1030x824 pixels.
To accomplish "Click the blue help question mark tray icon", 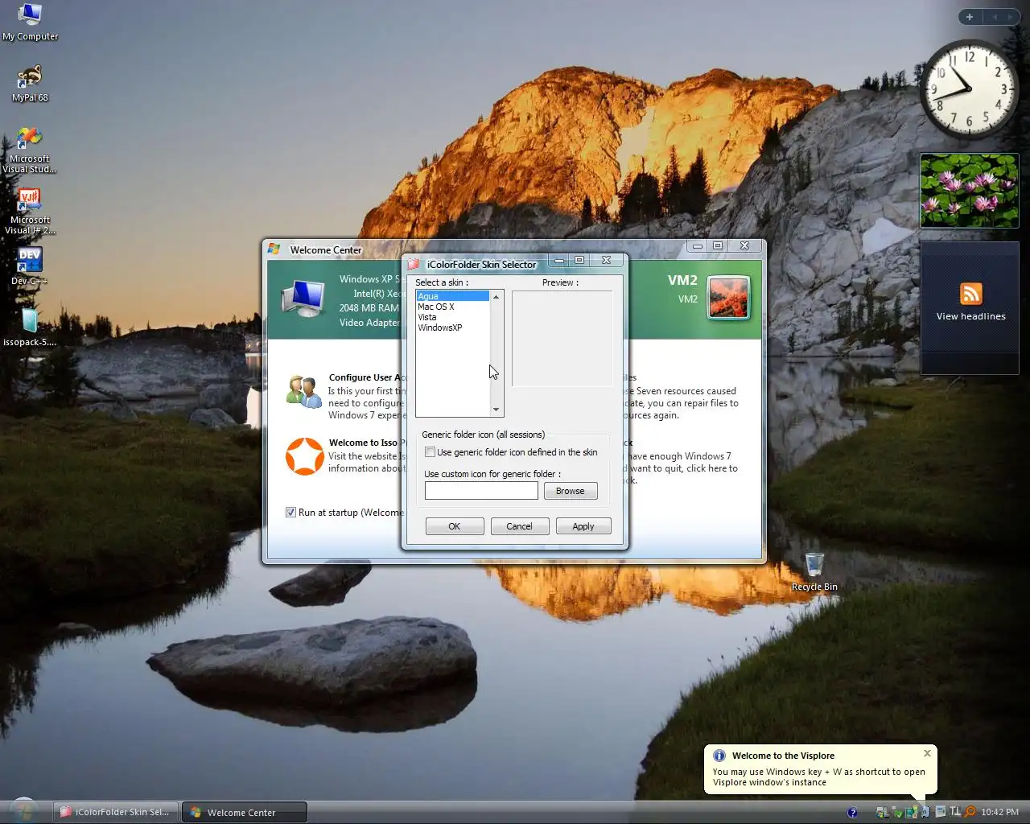I will (x=852, y=813).
